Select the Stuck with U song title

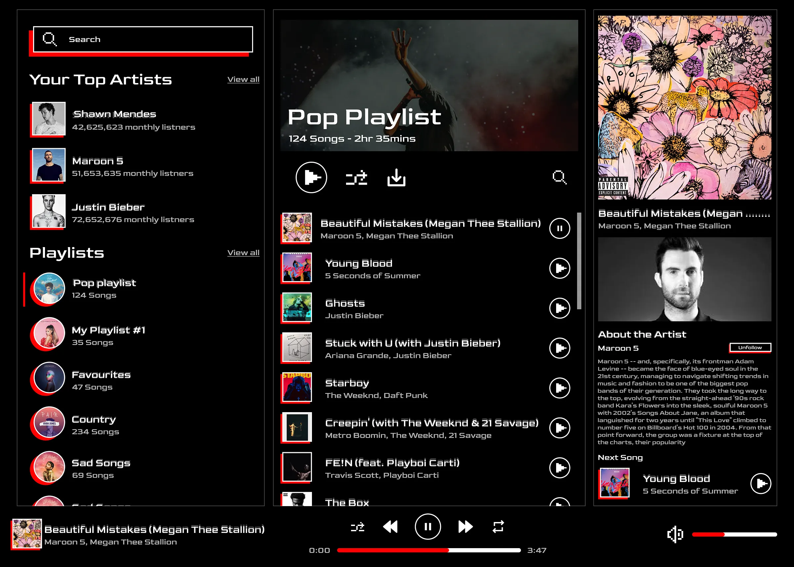click(x=413, y=343)
